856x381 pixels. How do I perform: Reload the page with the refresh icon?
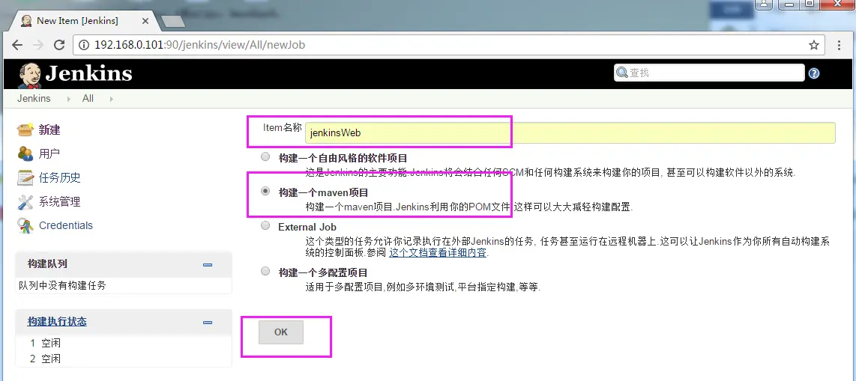click(59, 45)
